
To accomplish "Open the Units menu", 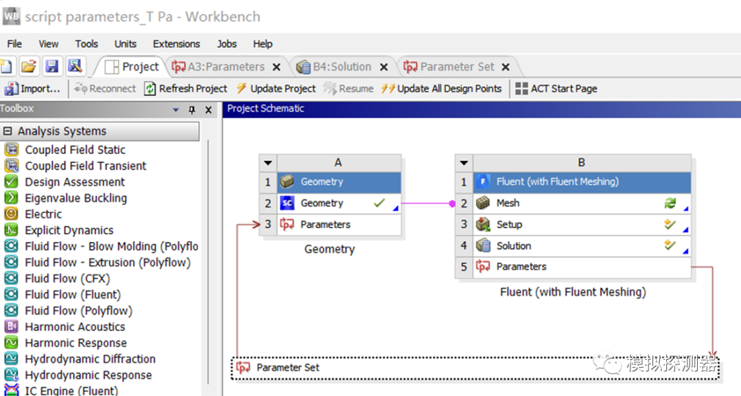I will 126,44.
